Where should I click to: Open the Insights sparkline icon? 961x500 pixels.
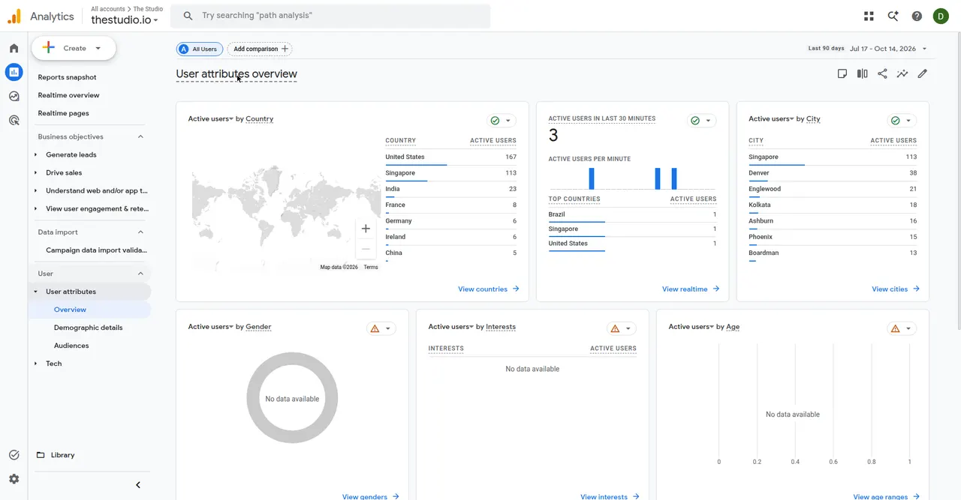902,73
